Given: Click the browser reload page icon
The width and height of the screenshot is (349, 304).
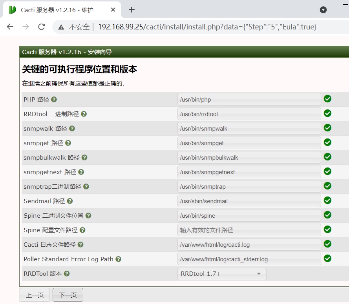Looking at the screenshot, I should point(41,27).
